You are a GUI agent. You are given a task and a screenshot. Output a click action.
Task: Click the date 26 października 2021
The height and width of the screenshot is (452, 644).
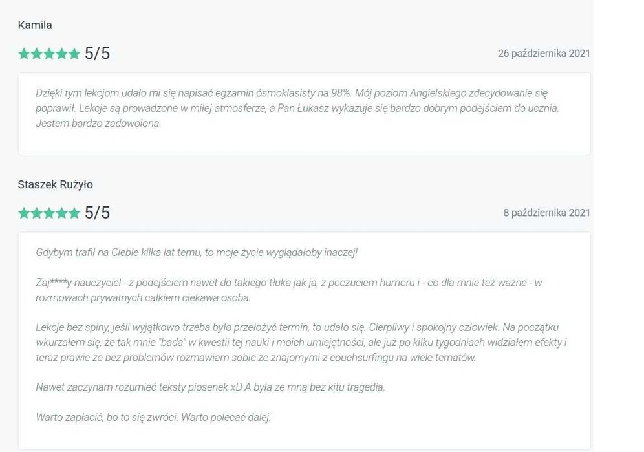[544, 54]
